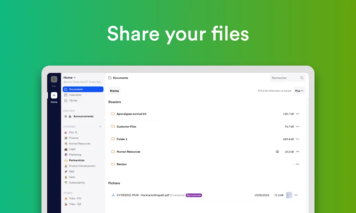Open the Marketing channel
The image size is (356, 213).
point(75,155)
